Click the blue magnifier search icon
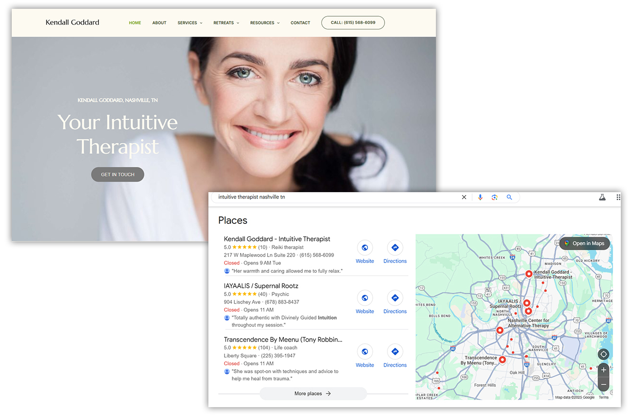Viewport: 636px width, 416px height. [509, 197]
